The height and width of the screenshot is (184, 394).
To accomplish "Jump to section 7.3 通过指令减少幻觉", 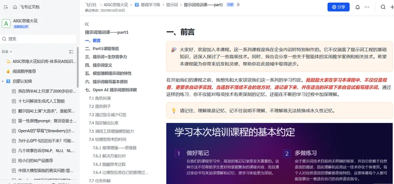I will [x=108, y=115].
